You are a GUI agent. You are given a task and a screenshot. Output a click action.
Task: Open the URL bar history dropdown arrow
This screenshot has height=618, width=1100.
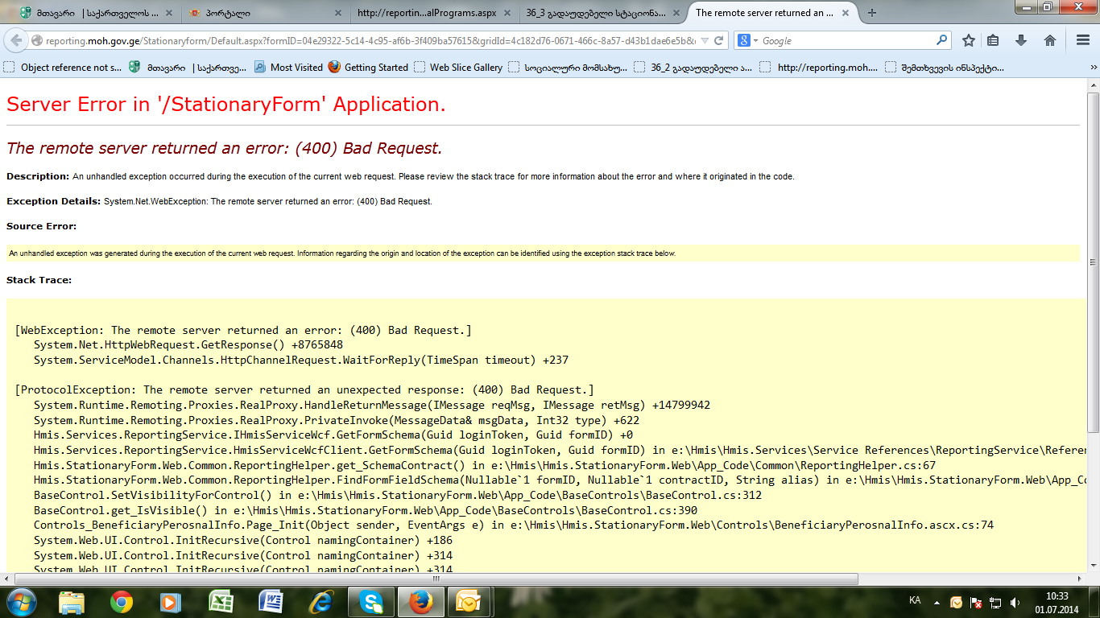click(x=705, y=41)
